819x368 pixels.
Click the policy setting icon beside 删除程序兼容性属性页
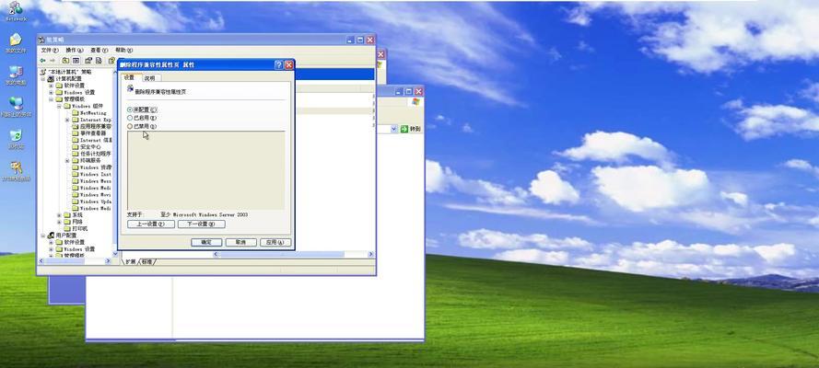click(130, 88)
